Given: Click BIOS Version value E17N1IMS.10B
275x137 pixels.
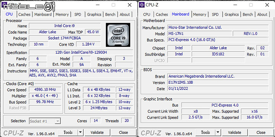Looking at the screenshot, I should pos(218,83).
